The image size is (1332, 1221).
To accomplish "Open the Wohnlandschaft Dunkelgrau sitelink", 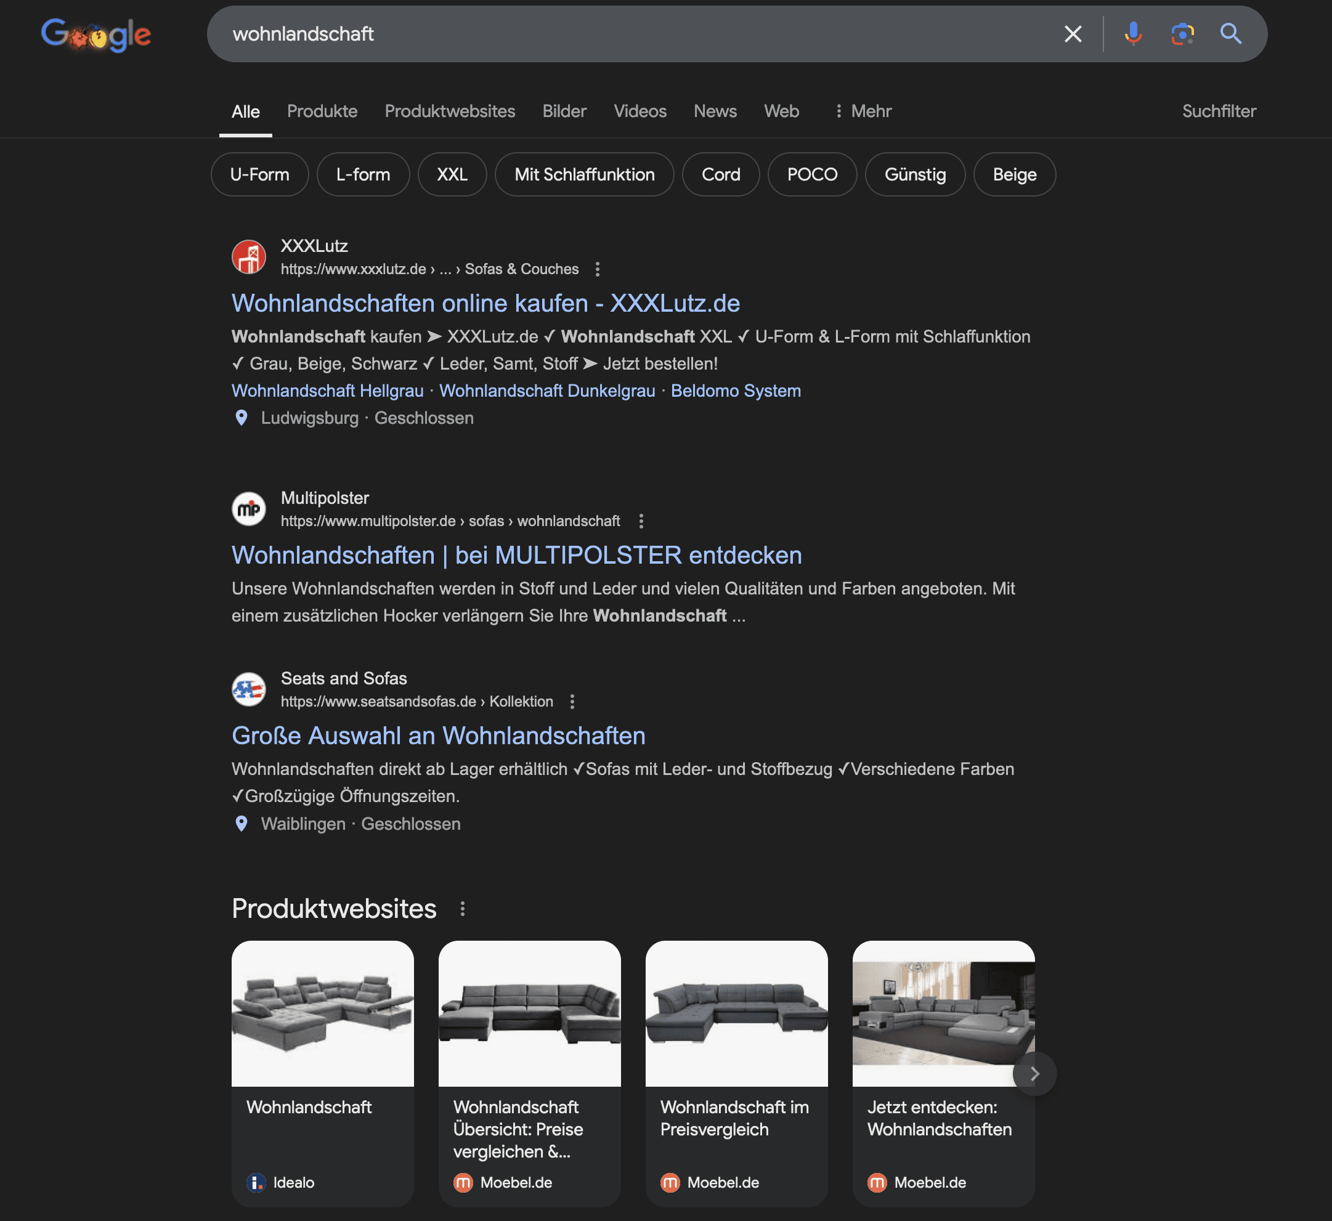I will pyautogui.click(x=547, y=391).
